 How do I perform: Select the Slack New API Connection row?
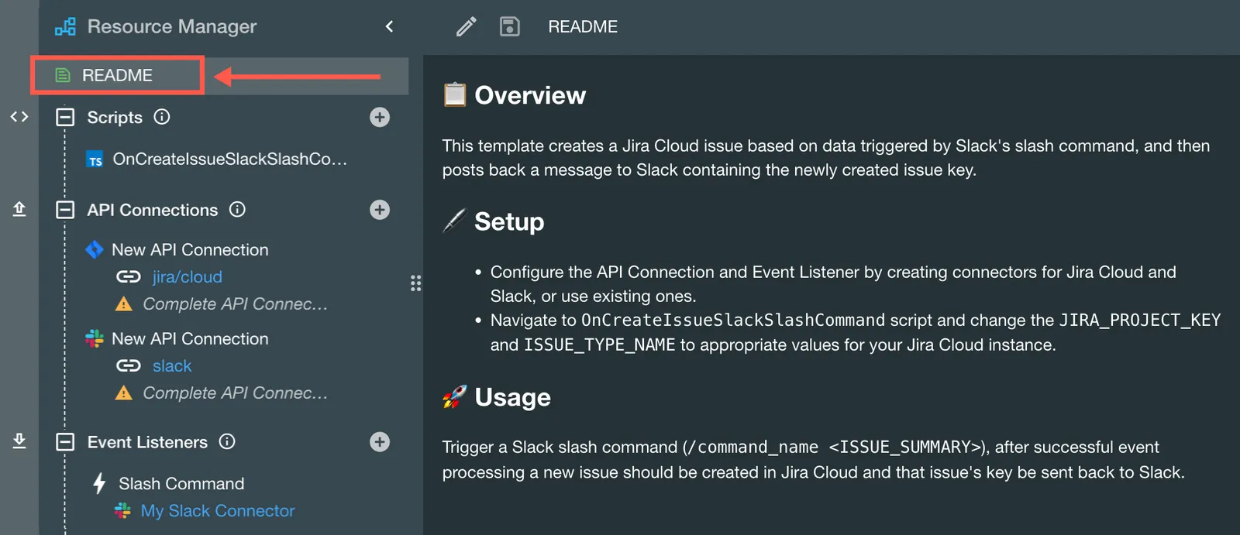pyautogui.click(x=190, y=338)
